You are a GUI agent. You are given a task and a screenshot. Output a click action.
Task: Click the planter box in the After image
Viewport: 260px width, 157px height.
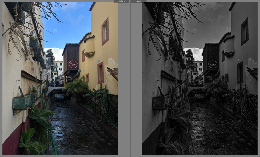click(x=161, y=102)
